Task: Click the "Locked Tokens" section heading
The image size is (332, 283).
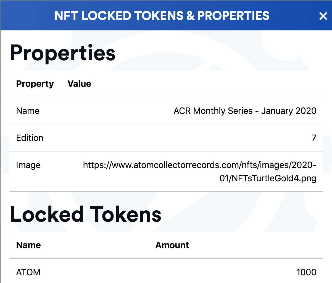Action: [x=86, y=214]
